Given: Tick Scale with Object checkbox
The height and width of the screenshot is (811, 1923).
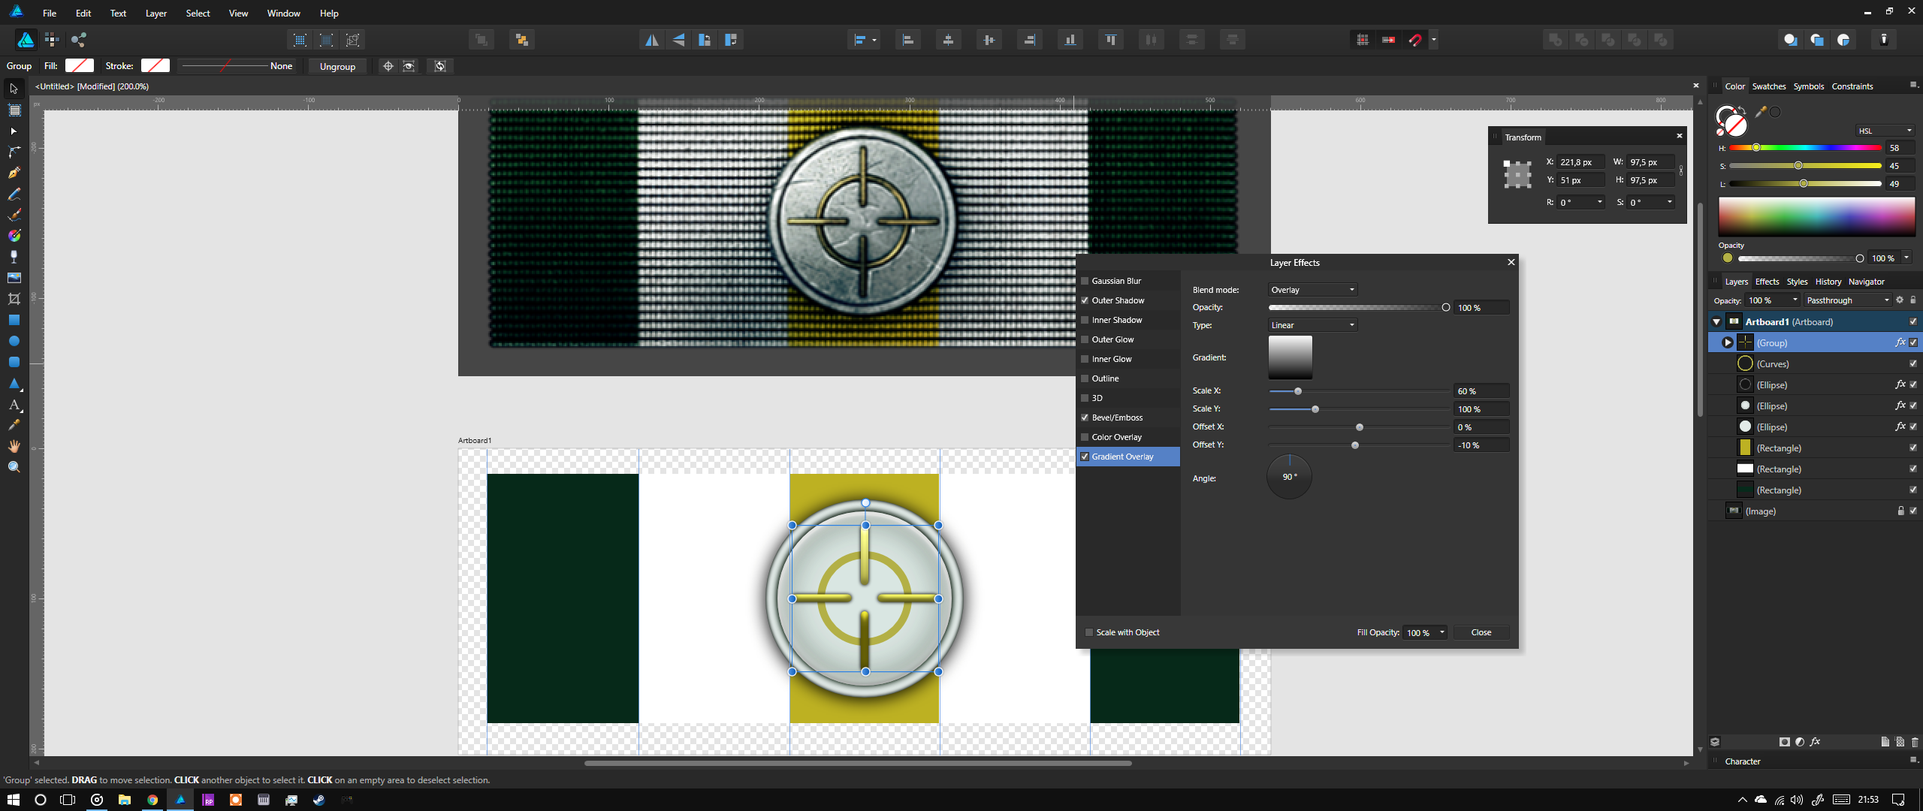Looking at the screenshot, I should (1089, 632).
